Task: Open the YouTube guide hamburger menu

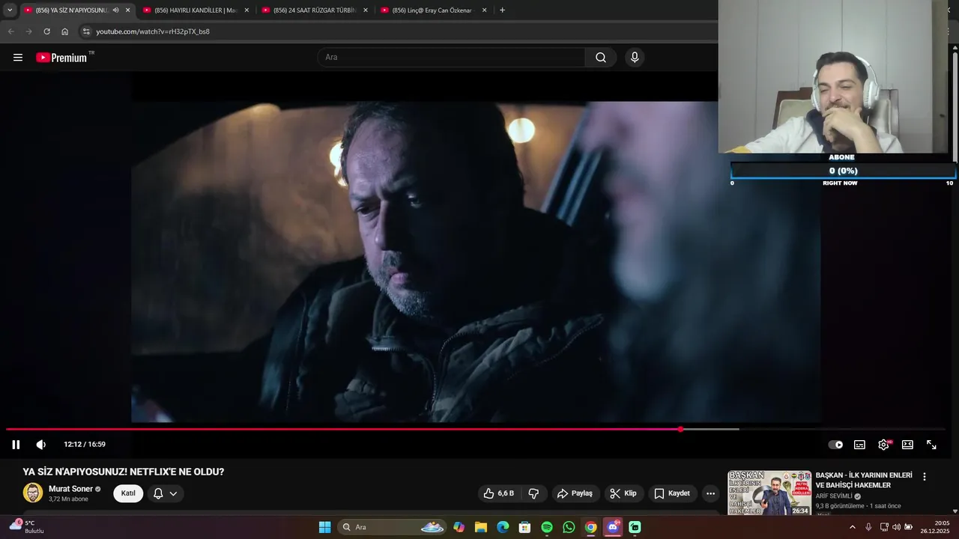Action: pos(18,58)
